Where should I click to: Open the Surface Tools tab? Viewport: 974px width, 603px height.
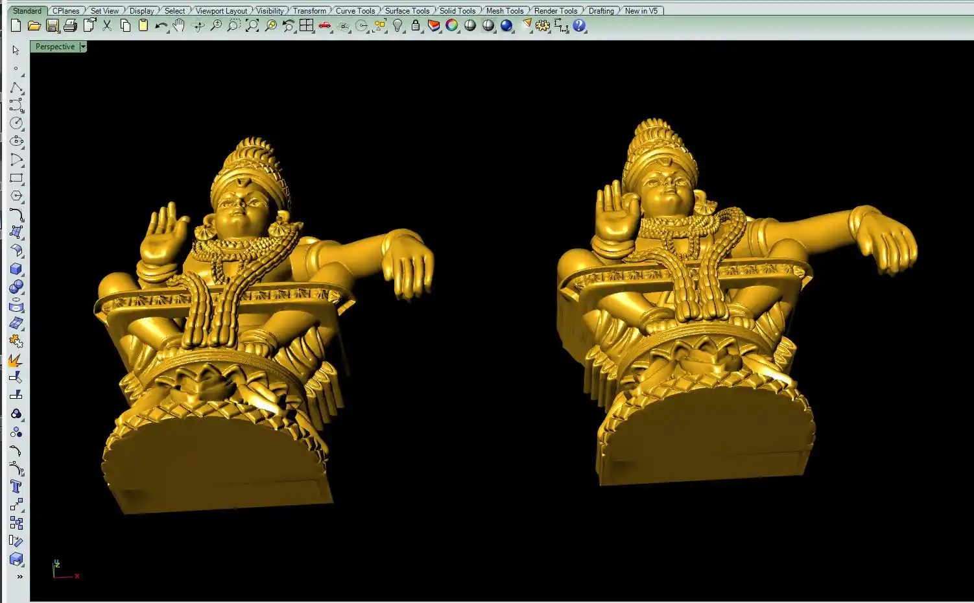[407, 10]
